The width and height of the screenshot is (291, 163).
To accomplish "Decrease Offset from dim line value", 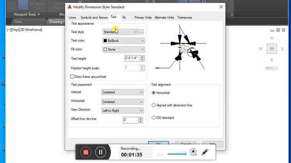I will 140,121.
